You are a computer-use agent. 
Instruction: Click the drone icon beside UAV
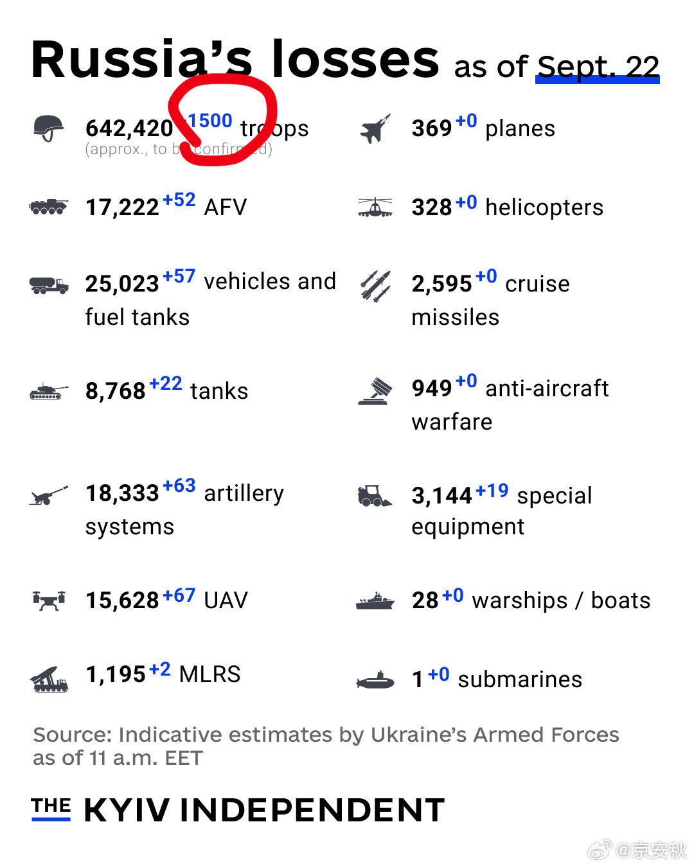coord(49,601)
